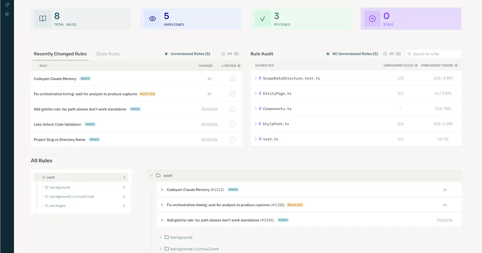Click the background folder icon in the rules detail panel
This screenshot has width=482, height=253.
tap(167, 237)
